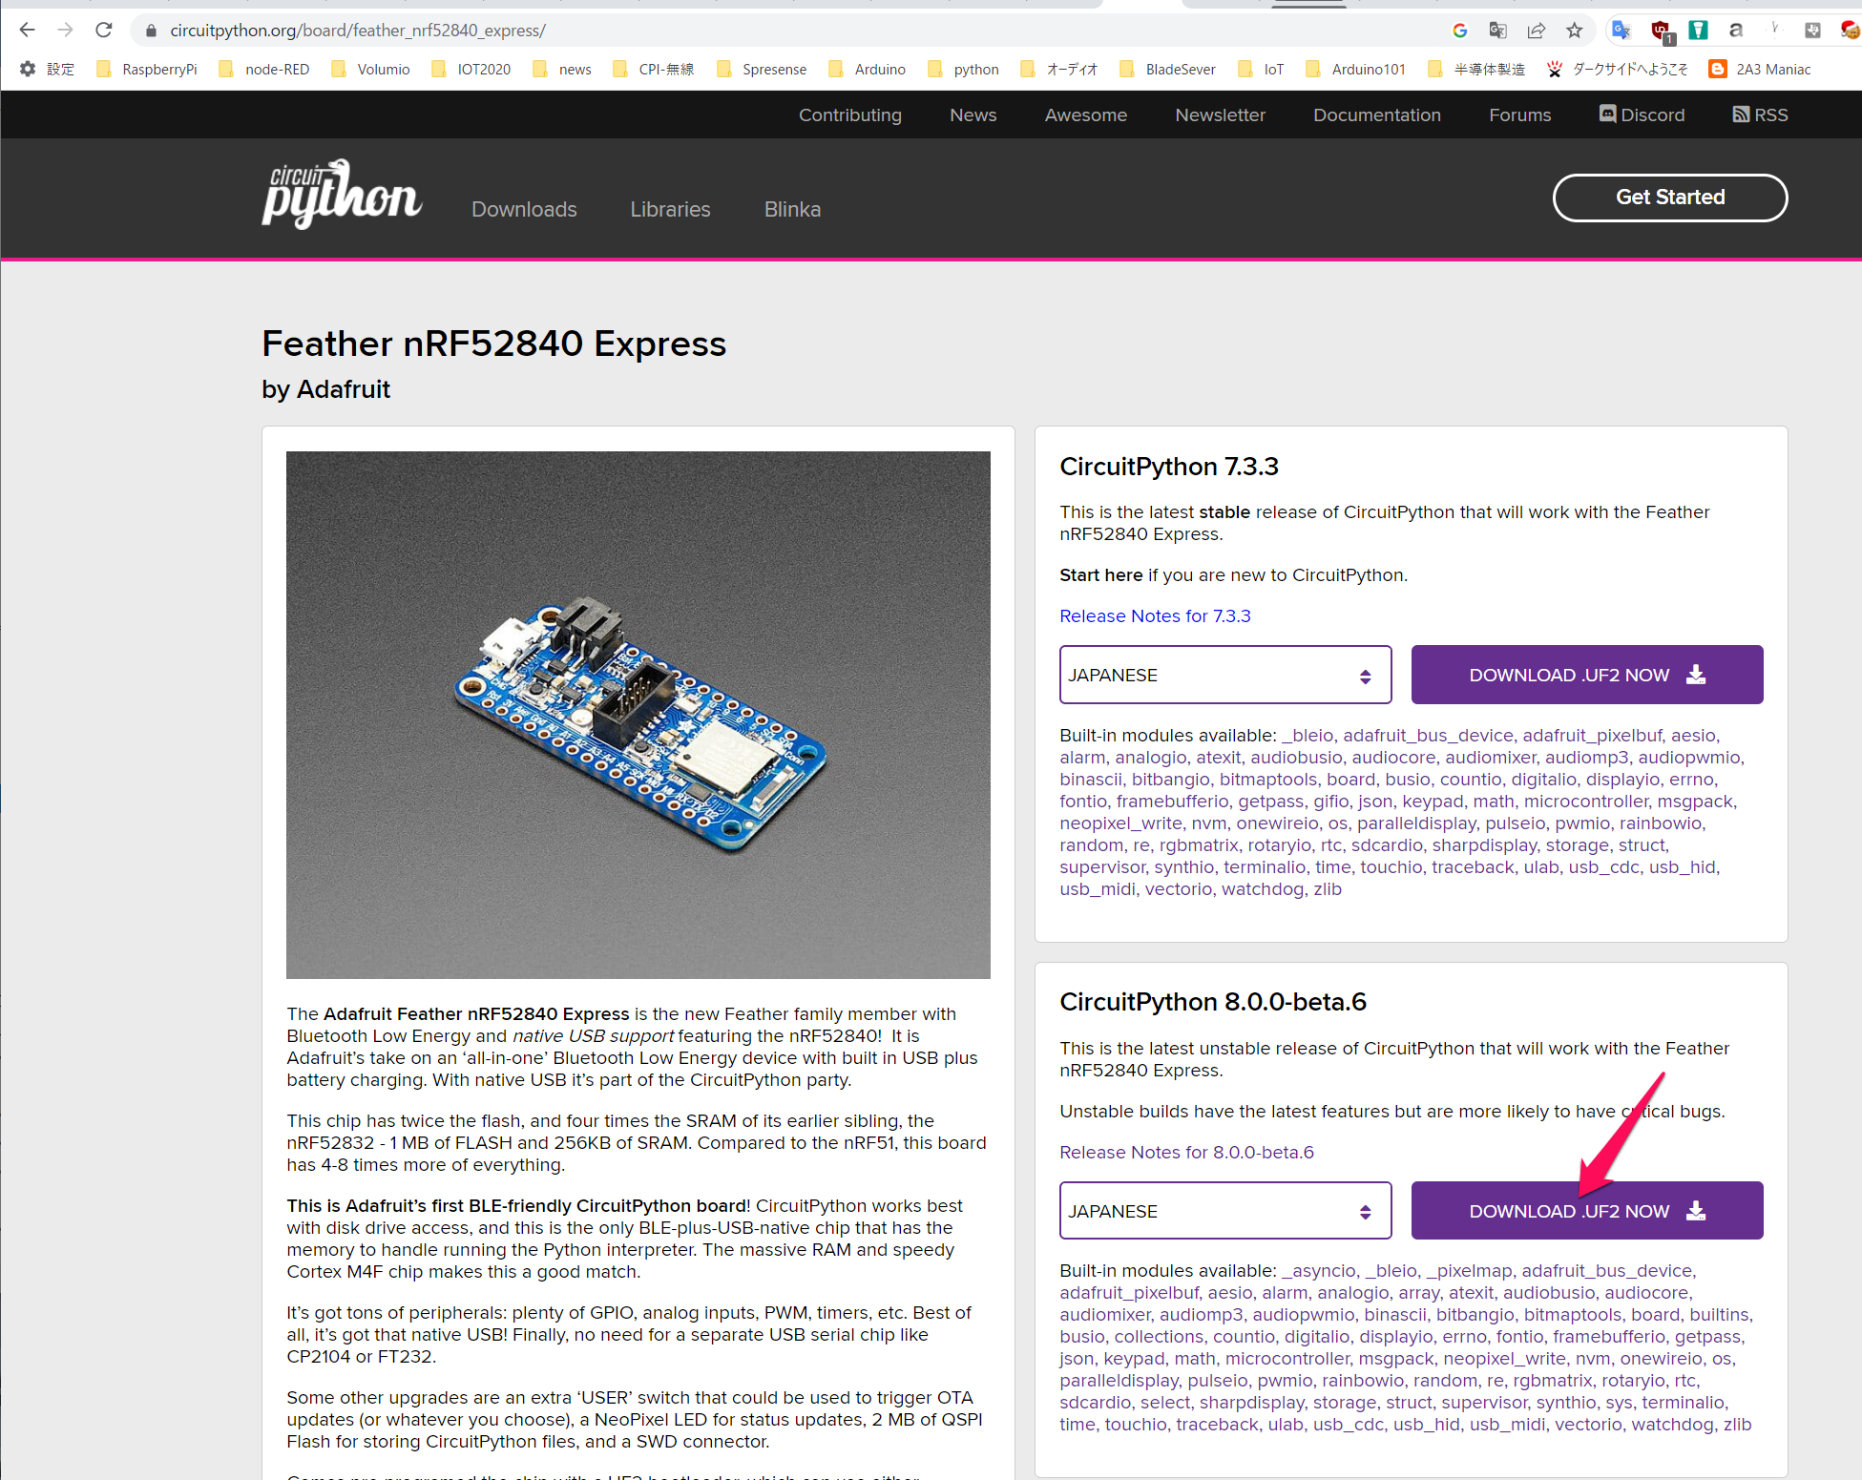Open the Documentation nav link
The width and height of the screenshot is (1862, 1480).
coord(1376,115)
